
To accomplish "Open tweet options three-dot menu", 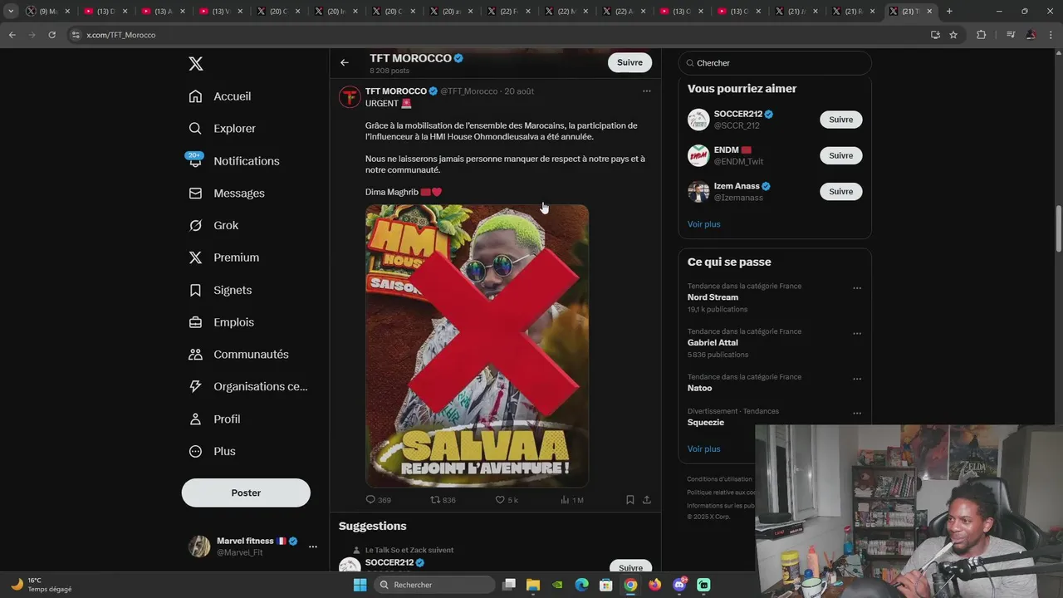I will pyautogui.click(x=647, y=91).
